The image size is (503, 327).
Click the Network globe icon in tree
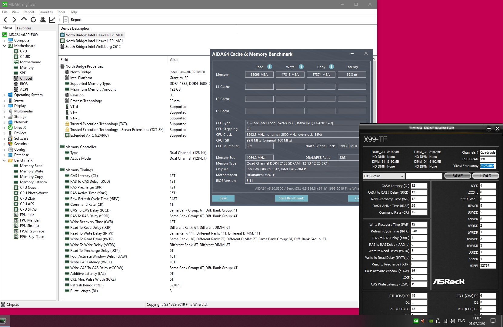click(x=10, y=122)
